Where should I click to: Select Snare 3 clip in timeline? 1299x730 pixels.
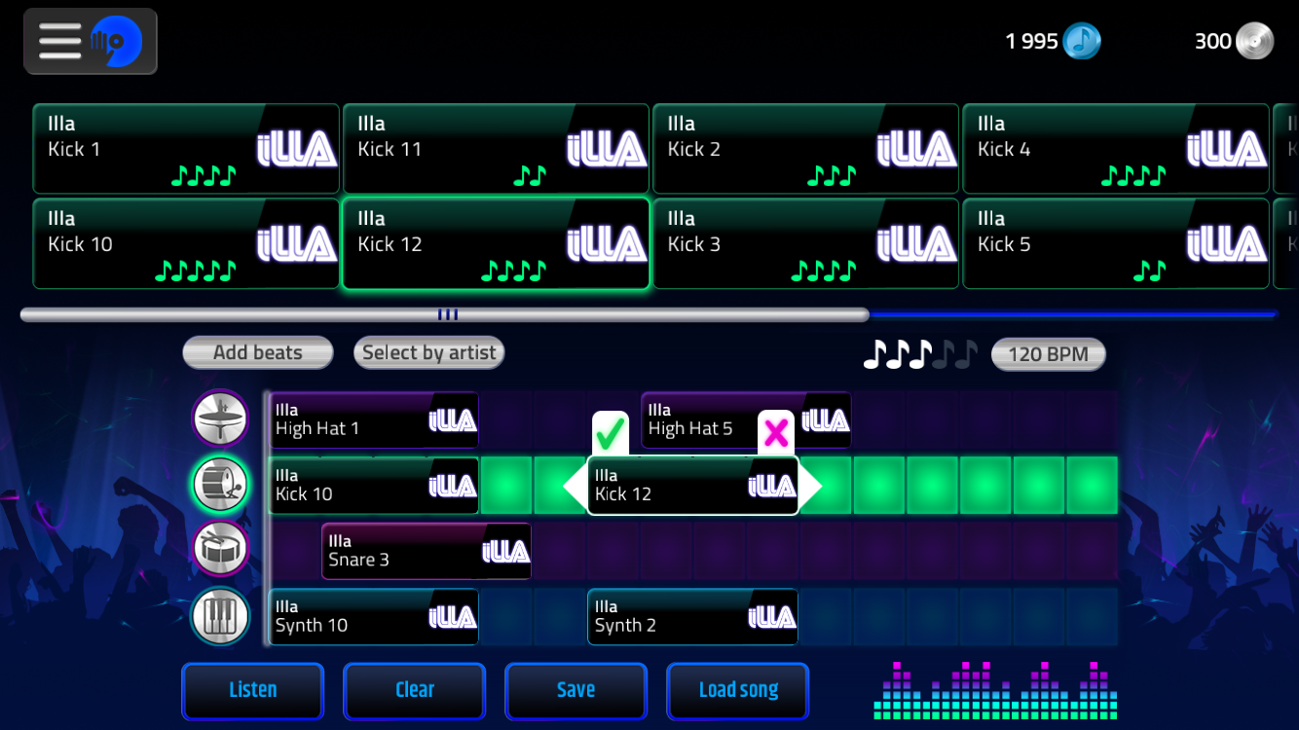tap(427, 551)
